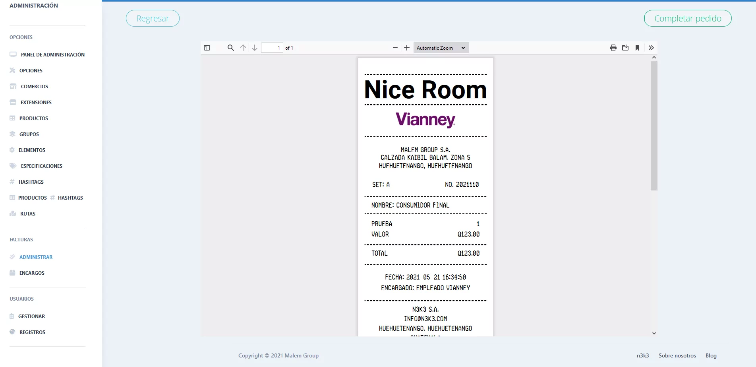Viewport: 756px width, 367px height.
Task: Open the Productos menu item
Action: pyautogui.click(x=34, y=118)
